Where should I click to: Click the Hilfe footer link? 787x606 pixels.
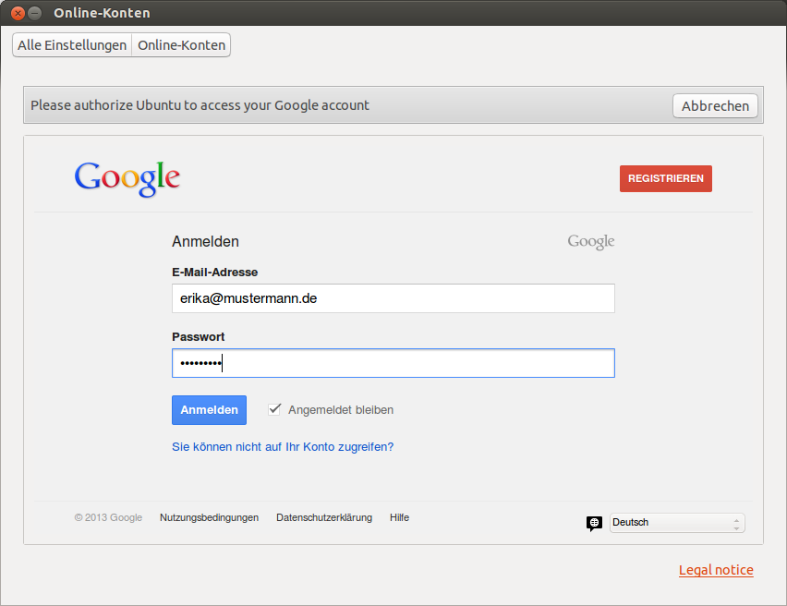(399, 518)
